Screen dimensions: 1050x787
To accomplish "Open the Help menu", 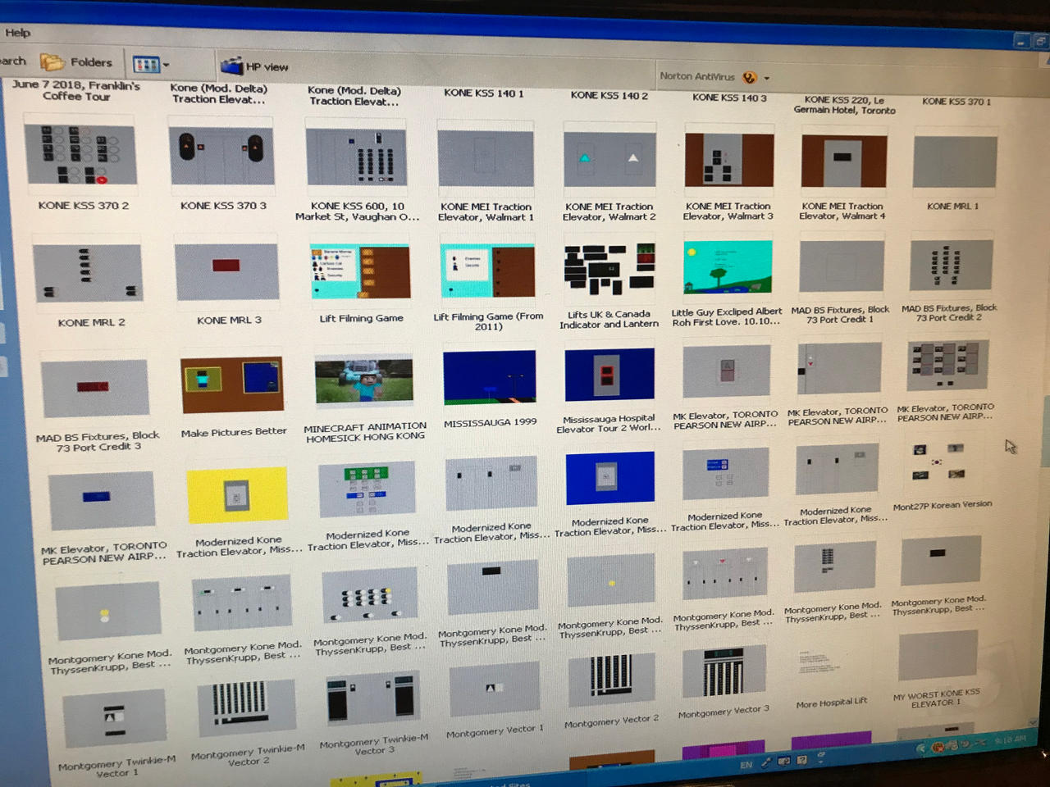I will coord(17,33).
